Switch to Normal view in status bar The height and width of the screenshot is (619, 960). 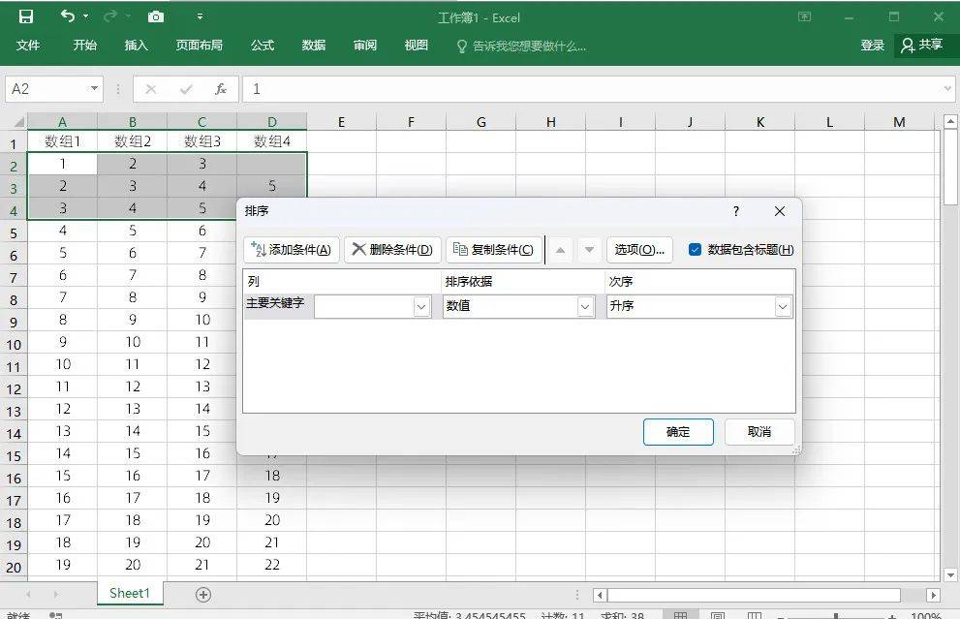click(x=682, y=614)
